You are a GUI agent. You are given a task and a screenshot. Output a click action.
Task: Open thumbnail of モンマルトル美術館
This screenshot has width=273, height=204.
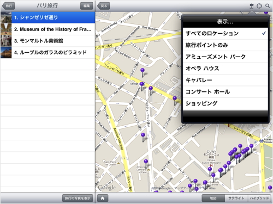click(6, 41)
